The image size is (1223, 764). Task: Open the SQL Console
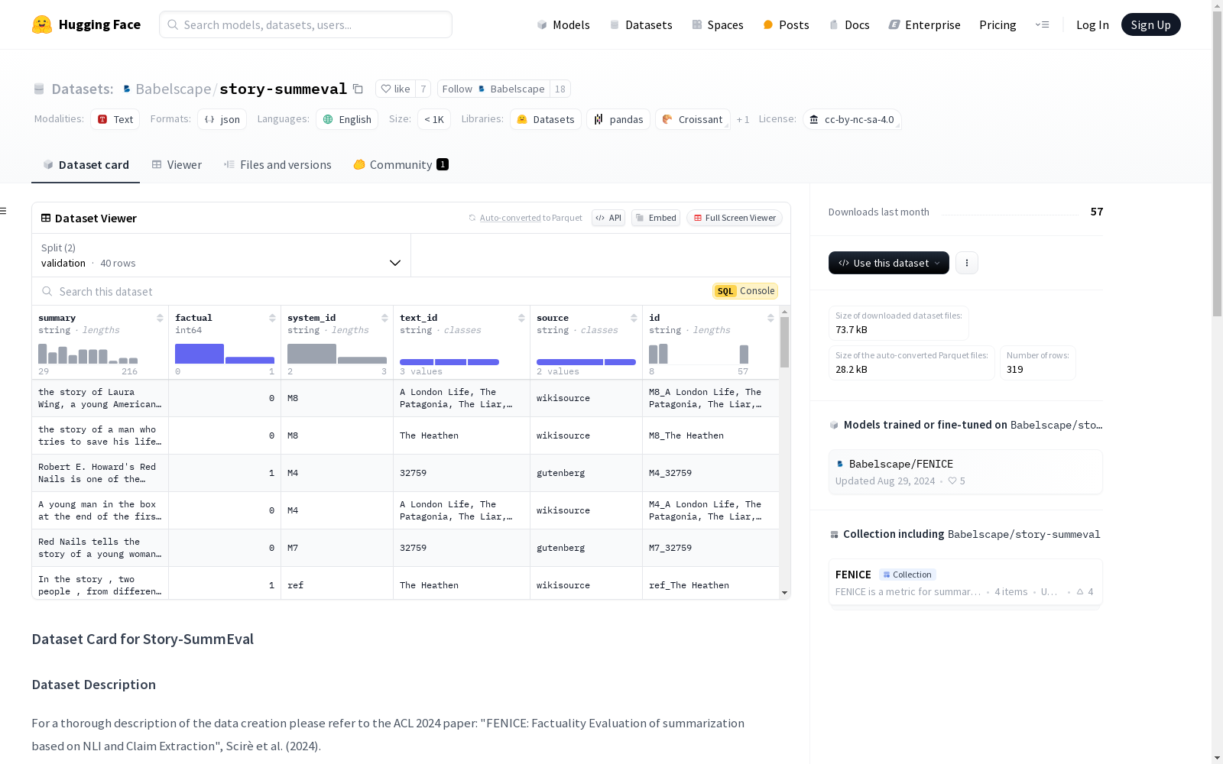[745, 291]
